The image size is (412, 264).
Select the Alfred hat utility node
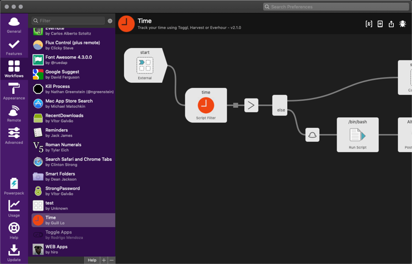pos(313,135)
